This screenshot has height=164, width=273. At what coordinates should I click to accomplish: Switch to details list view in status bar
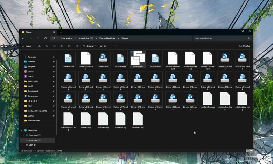coord(247,151)
